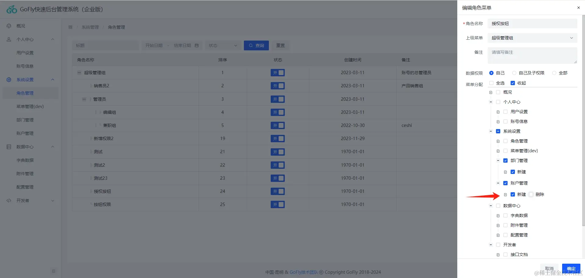Image resolution: width=585 pixels, height=278 pixels.
Task: Click the 开始日期 date field
Action: [154, 45]
